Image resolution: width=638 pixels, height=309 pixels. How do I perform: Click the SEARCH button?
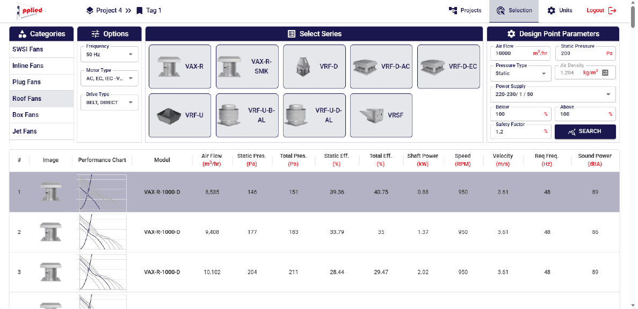[585, 131]
